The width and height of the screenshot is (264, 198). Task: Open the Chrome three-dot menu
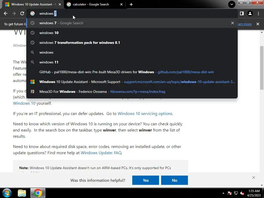click(258, 13)
